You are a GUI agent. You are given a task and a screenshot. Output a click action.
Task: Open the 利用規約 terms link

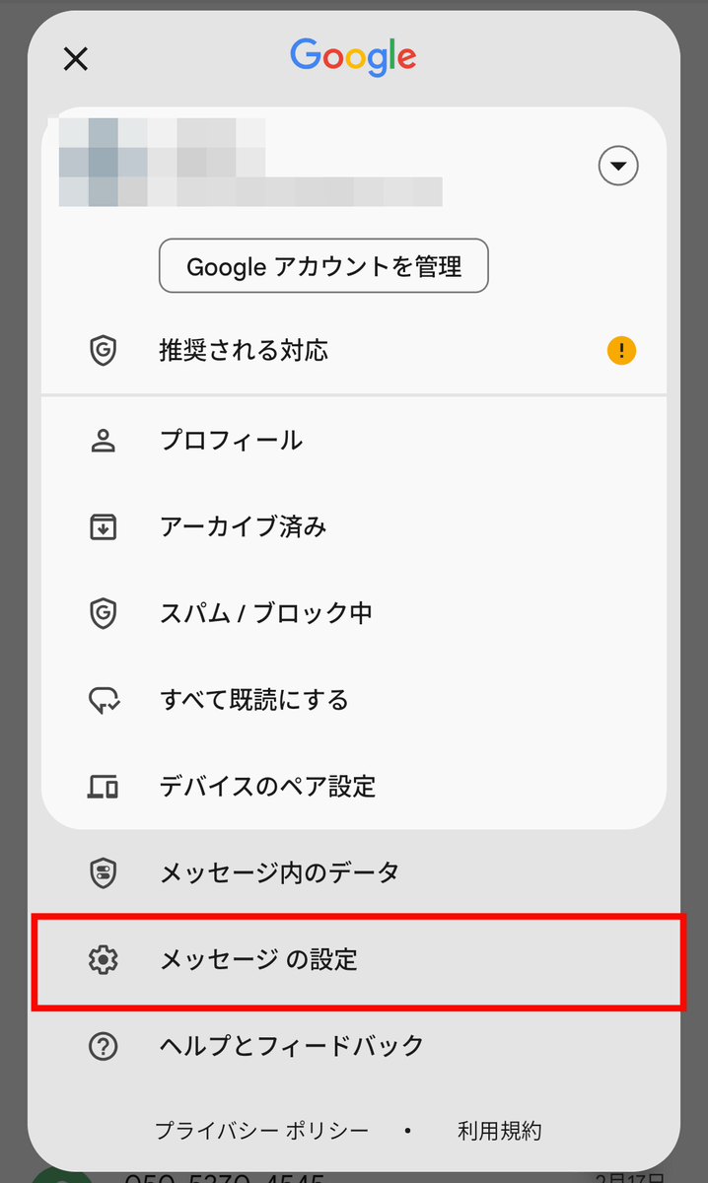pyautogui.click(x=499, y=1131)
